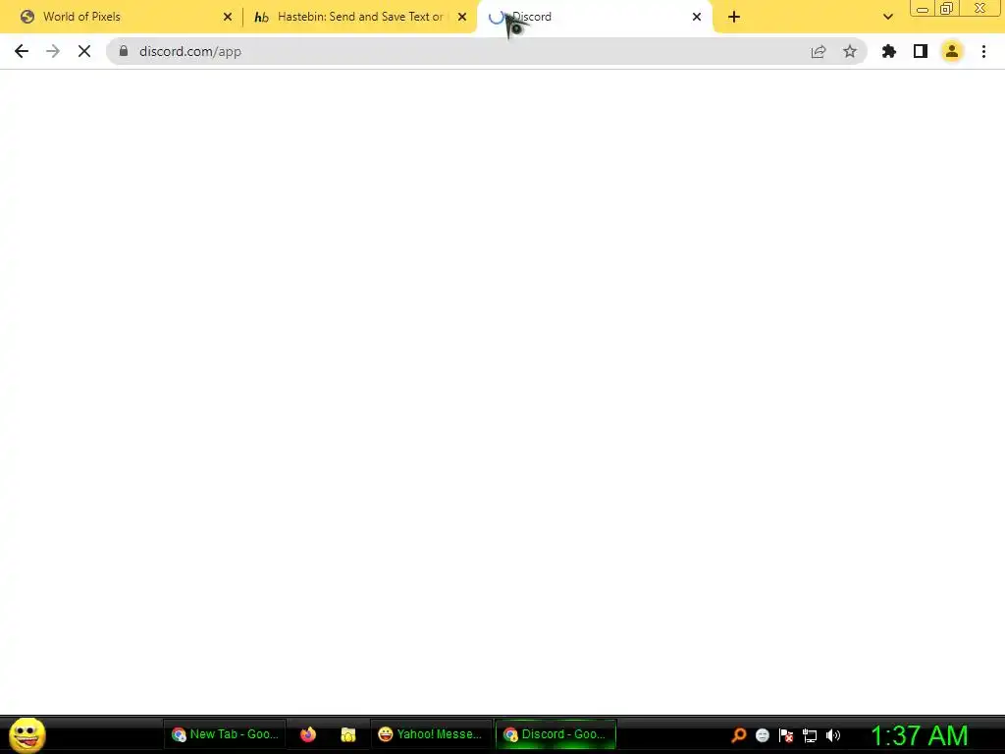This screenshot has width=1005, height=754.
Task: Open the network tray icon
Action: coord(810,735)
